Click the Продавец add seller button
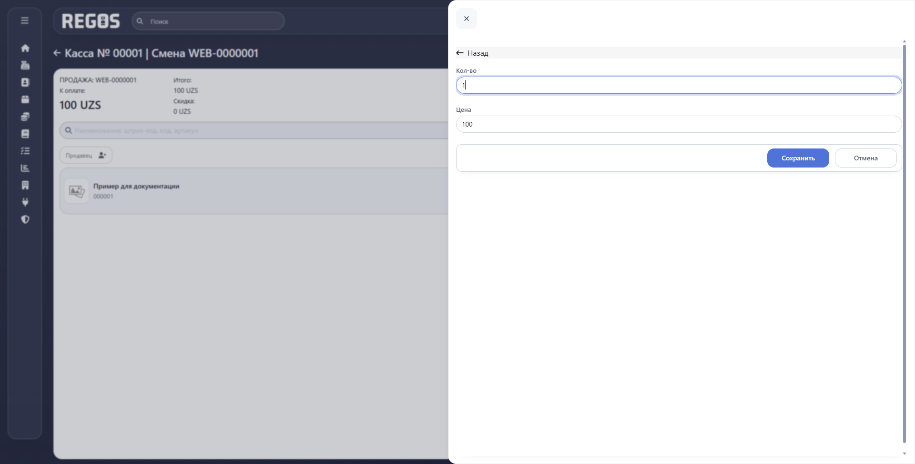The image size is (915, 464). coord(86,155)
